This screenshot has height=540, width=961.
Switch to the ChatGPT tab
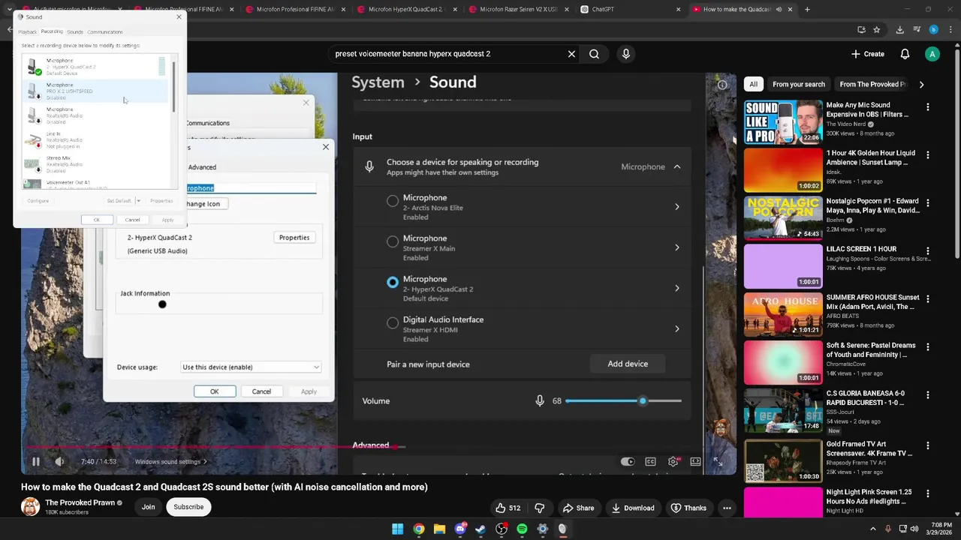pos(629,10)
